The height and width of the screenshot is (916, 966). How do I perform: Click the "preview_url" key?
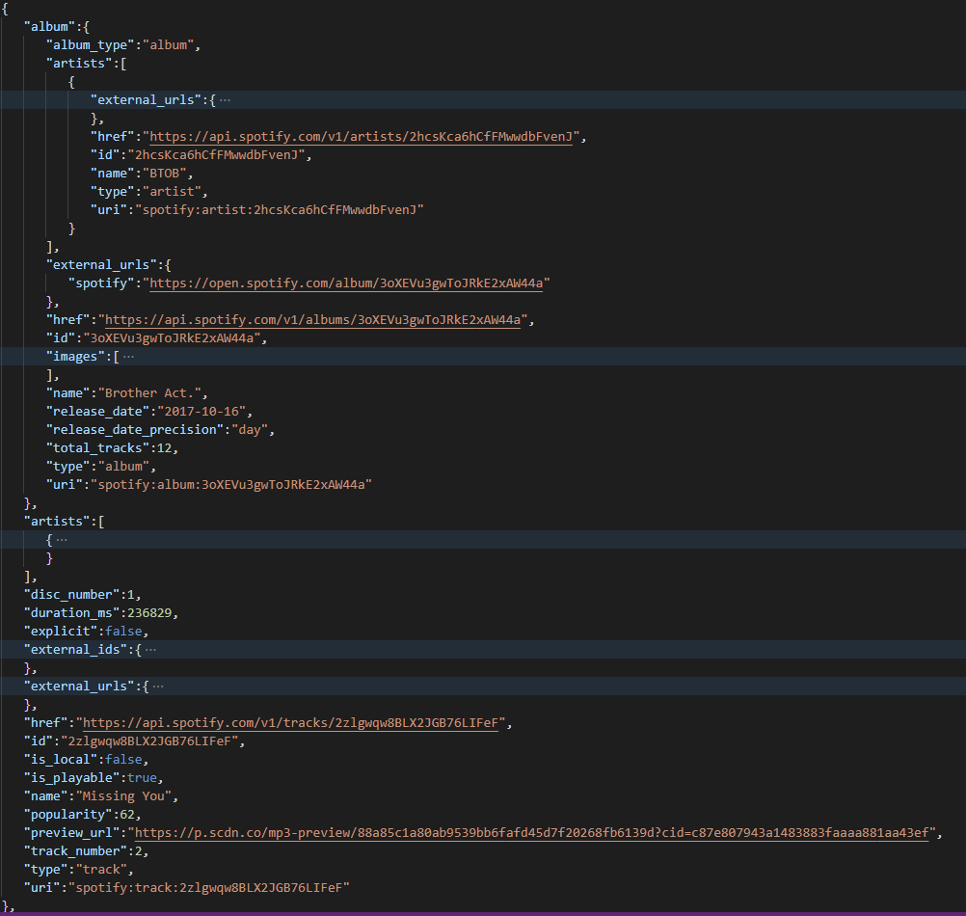(71, 833)
